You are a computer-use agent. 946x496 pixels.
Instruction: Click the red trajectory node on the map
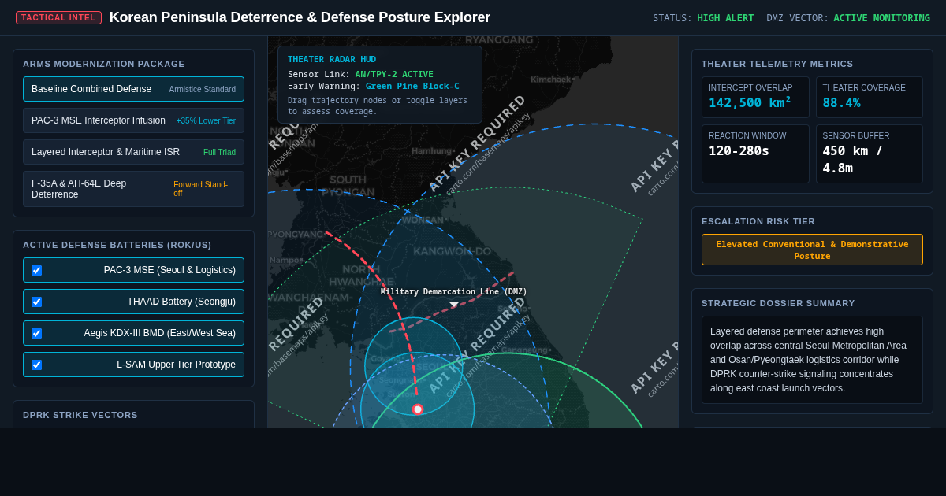point(418,409)
